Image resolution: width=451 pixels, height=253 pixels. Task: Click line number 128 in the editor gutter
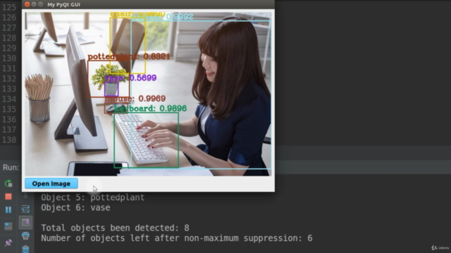point(9,38)
